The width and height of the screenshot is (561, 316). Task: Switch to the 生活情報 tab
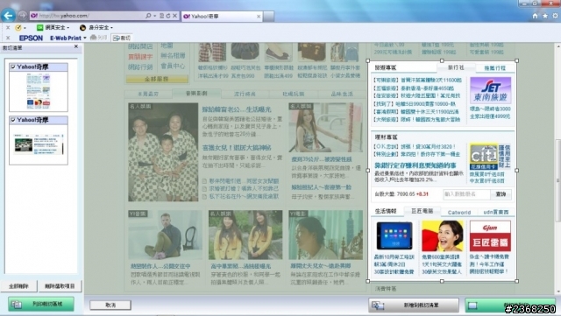(x=386, y=211)
